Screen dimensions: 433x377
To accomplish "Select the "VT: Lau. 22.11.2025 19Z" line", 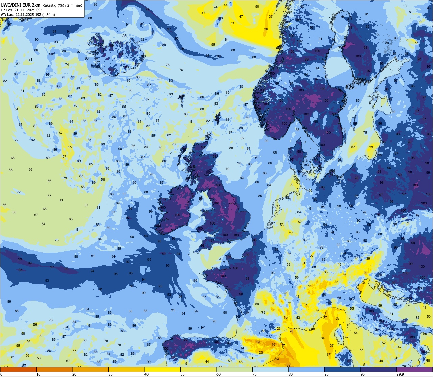I will click(x=20, y=15).
